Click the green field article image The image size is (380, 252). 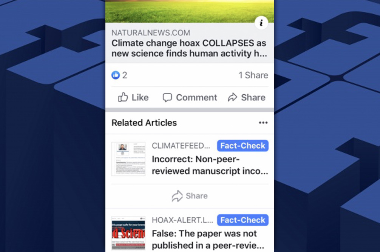(190, 11)
